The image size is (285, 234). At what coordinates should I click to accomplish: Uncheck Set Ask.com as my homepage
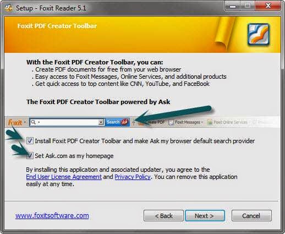click(30, 156)
